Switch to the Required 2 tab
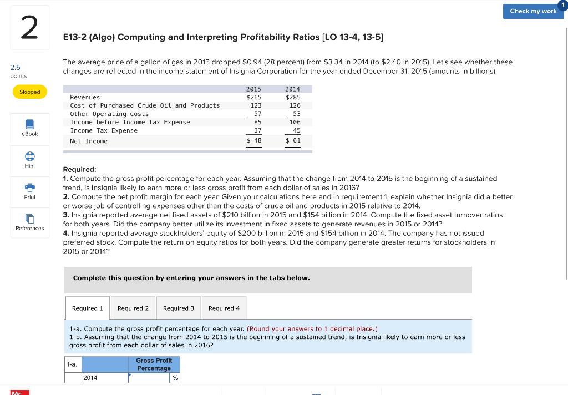568x395 pixels. (x=133, y=307)
